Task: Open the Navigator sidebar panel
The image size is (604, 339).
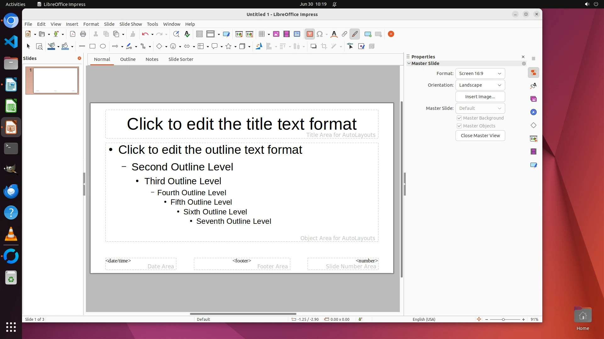Action: tap(534, 112)
